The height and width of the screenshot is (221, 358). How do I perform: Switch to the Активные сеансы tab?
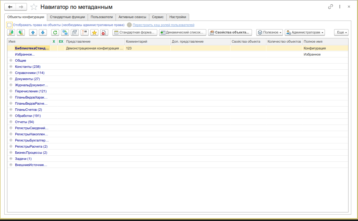(x=132, y=17)
